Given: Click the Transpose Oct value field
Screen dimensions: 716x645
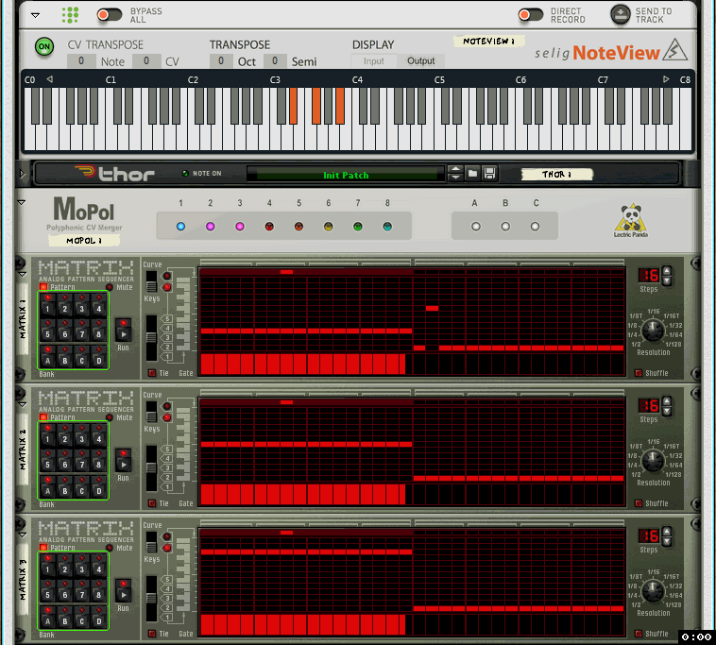Looking at the screenshot, I should coord(221,61).
